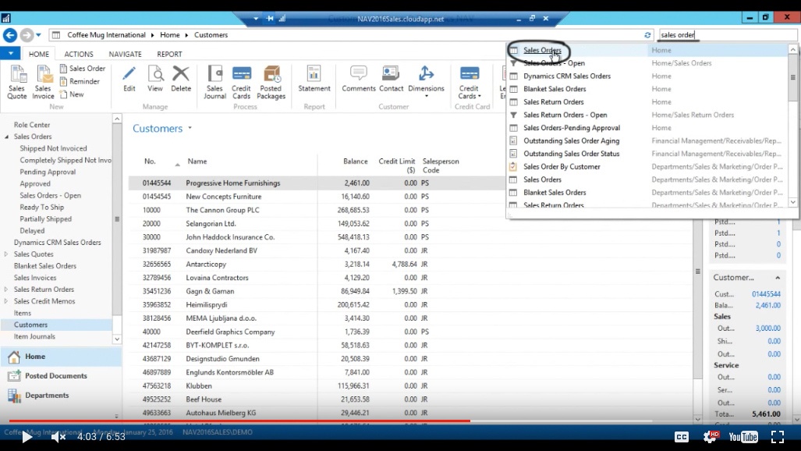Viewport: 801px width, 451px height.
Task: Open the Sales Journal
Action: coord(215,82)
